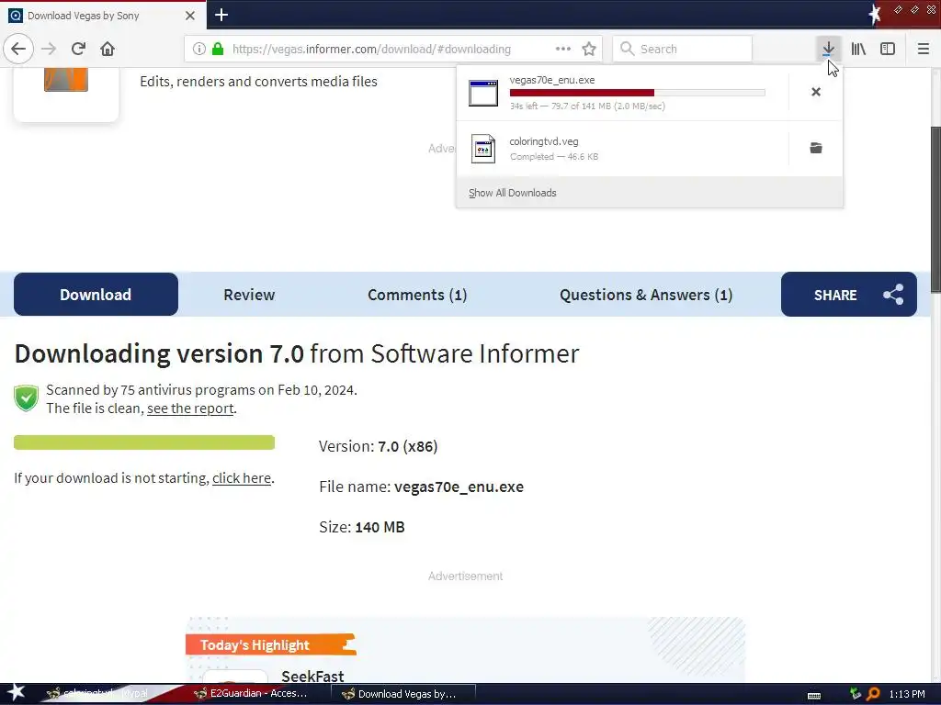Open the Firefox hamburger menu
The image size is (941, 705).
click(x=924, y=49)
